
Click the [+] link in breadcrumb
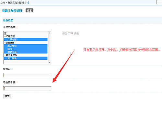(x=27, y=3)
